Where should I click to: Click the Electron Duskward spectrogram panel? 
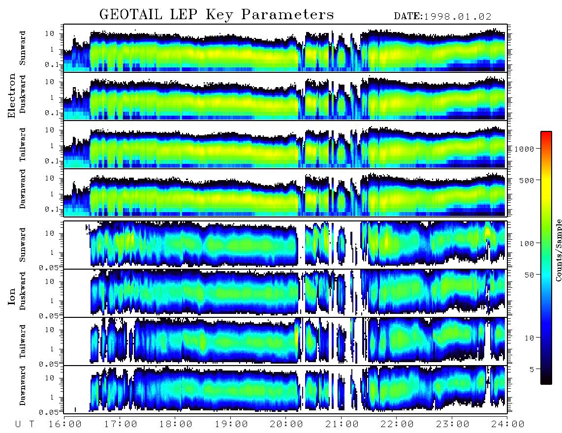coord(285,96)
